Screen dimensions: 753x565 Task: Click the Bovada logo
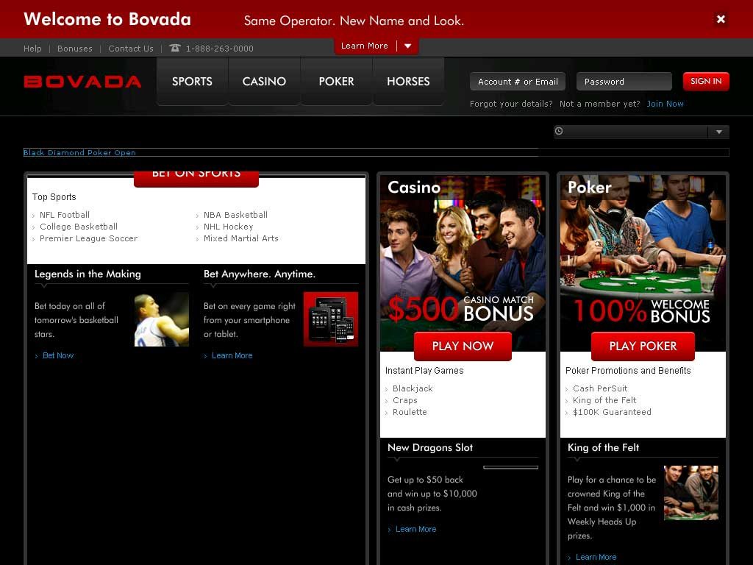(x=82, y=82)
